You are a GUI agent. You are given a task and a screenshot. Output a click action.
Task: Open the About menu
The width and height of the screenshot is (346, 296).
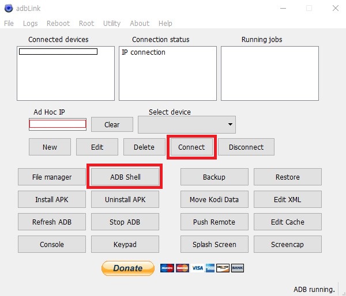point(140,23)
